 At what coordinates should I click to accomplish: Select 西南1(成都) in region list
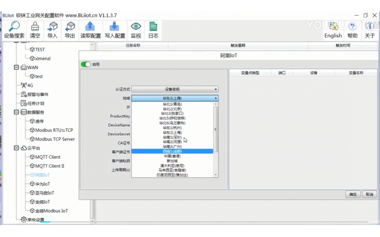coord(172,151)
